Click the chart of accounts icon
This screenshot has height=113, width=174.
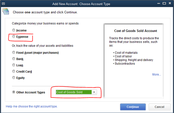pyautogui.click(x=6, y=11)
